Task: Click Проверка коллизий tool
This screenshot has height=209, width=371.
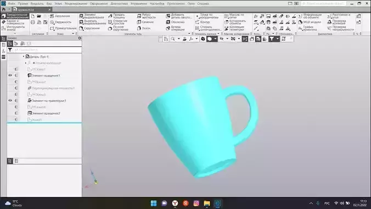Action: click(336, 22)
